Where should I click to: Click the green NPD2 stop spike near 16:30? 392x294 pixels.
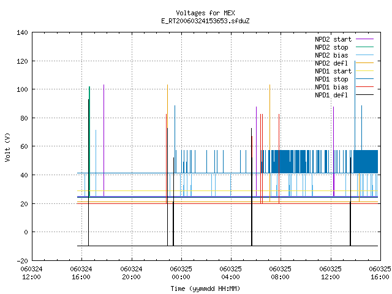pyautogui.click(x=89, y=141)
